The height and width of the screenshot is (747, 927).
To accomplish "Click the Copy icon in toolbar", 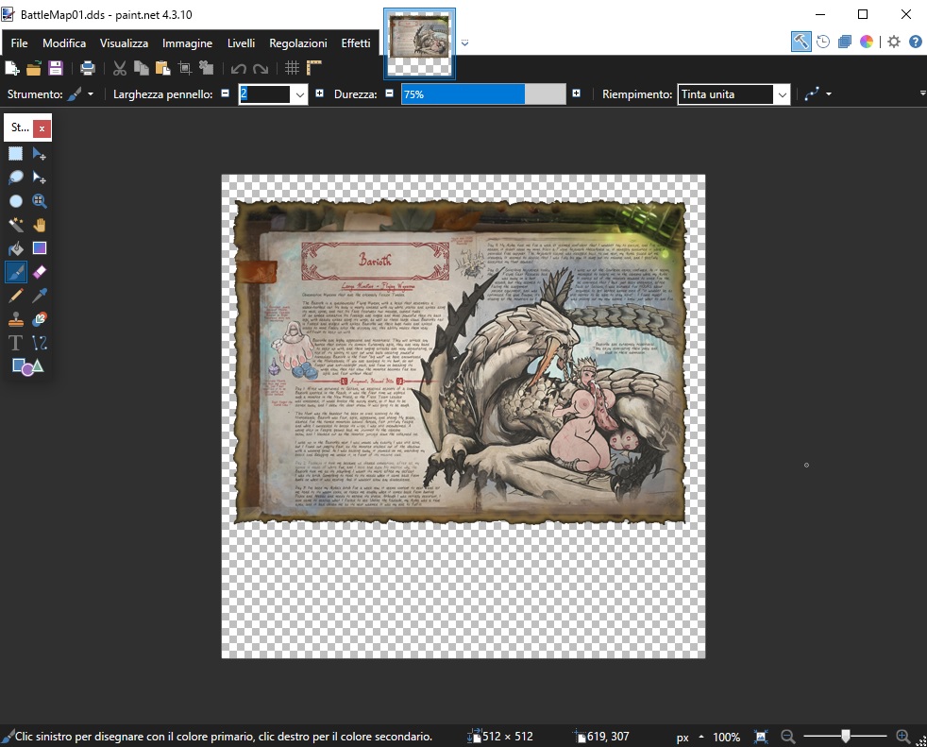I will [x=142, y=69].
